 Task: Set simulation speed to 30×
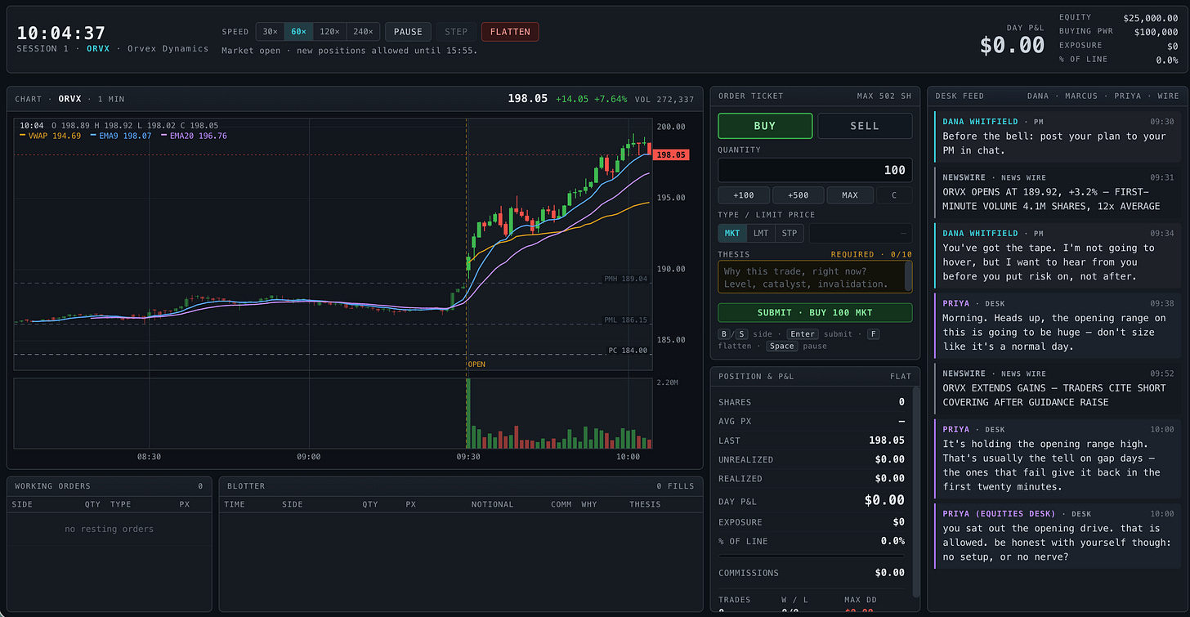(x=270, y=32)
